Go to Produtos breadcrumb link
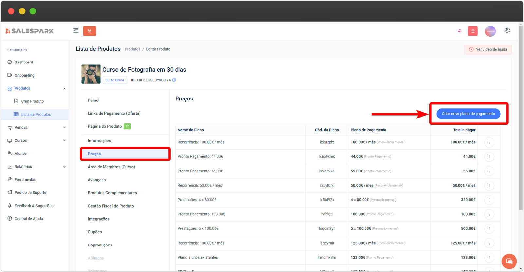Screen dimensions: 524x272 tap(132, 49)
